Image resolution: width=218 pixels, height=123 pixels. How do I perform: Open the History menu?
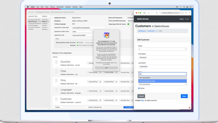tap(52, 7)
